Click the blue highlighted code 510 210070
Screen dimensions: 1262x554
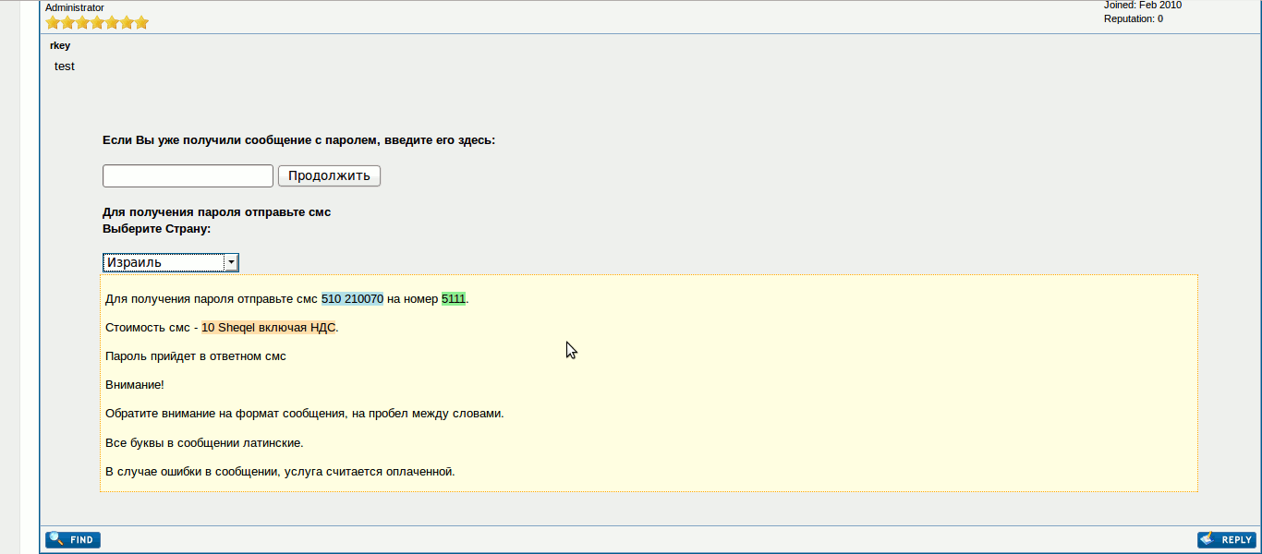pos(352,299)
